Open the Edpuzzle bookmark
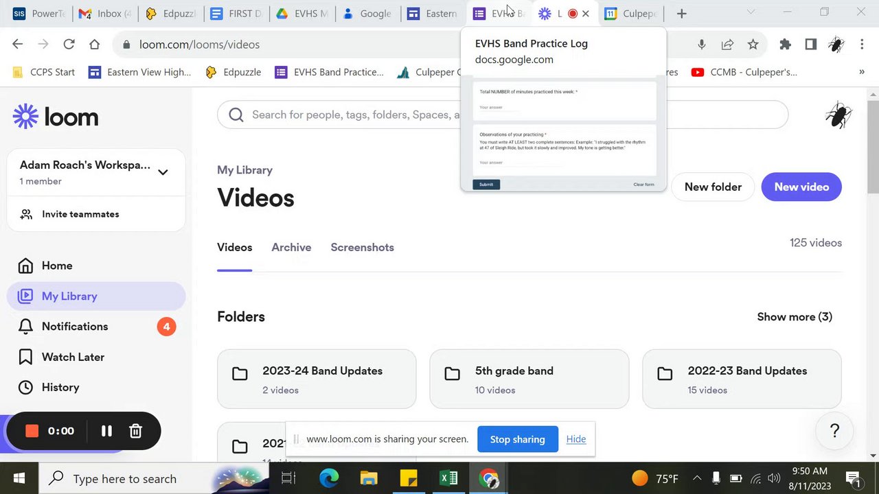Image resolution: width=879 pixels, height=494 pixels. pos(233,72)
